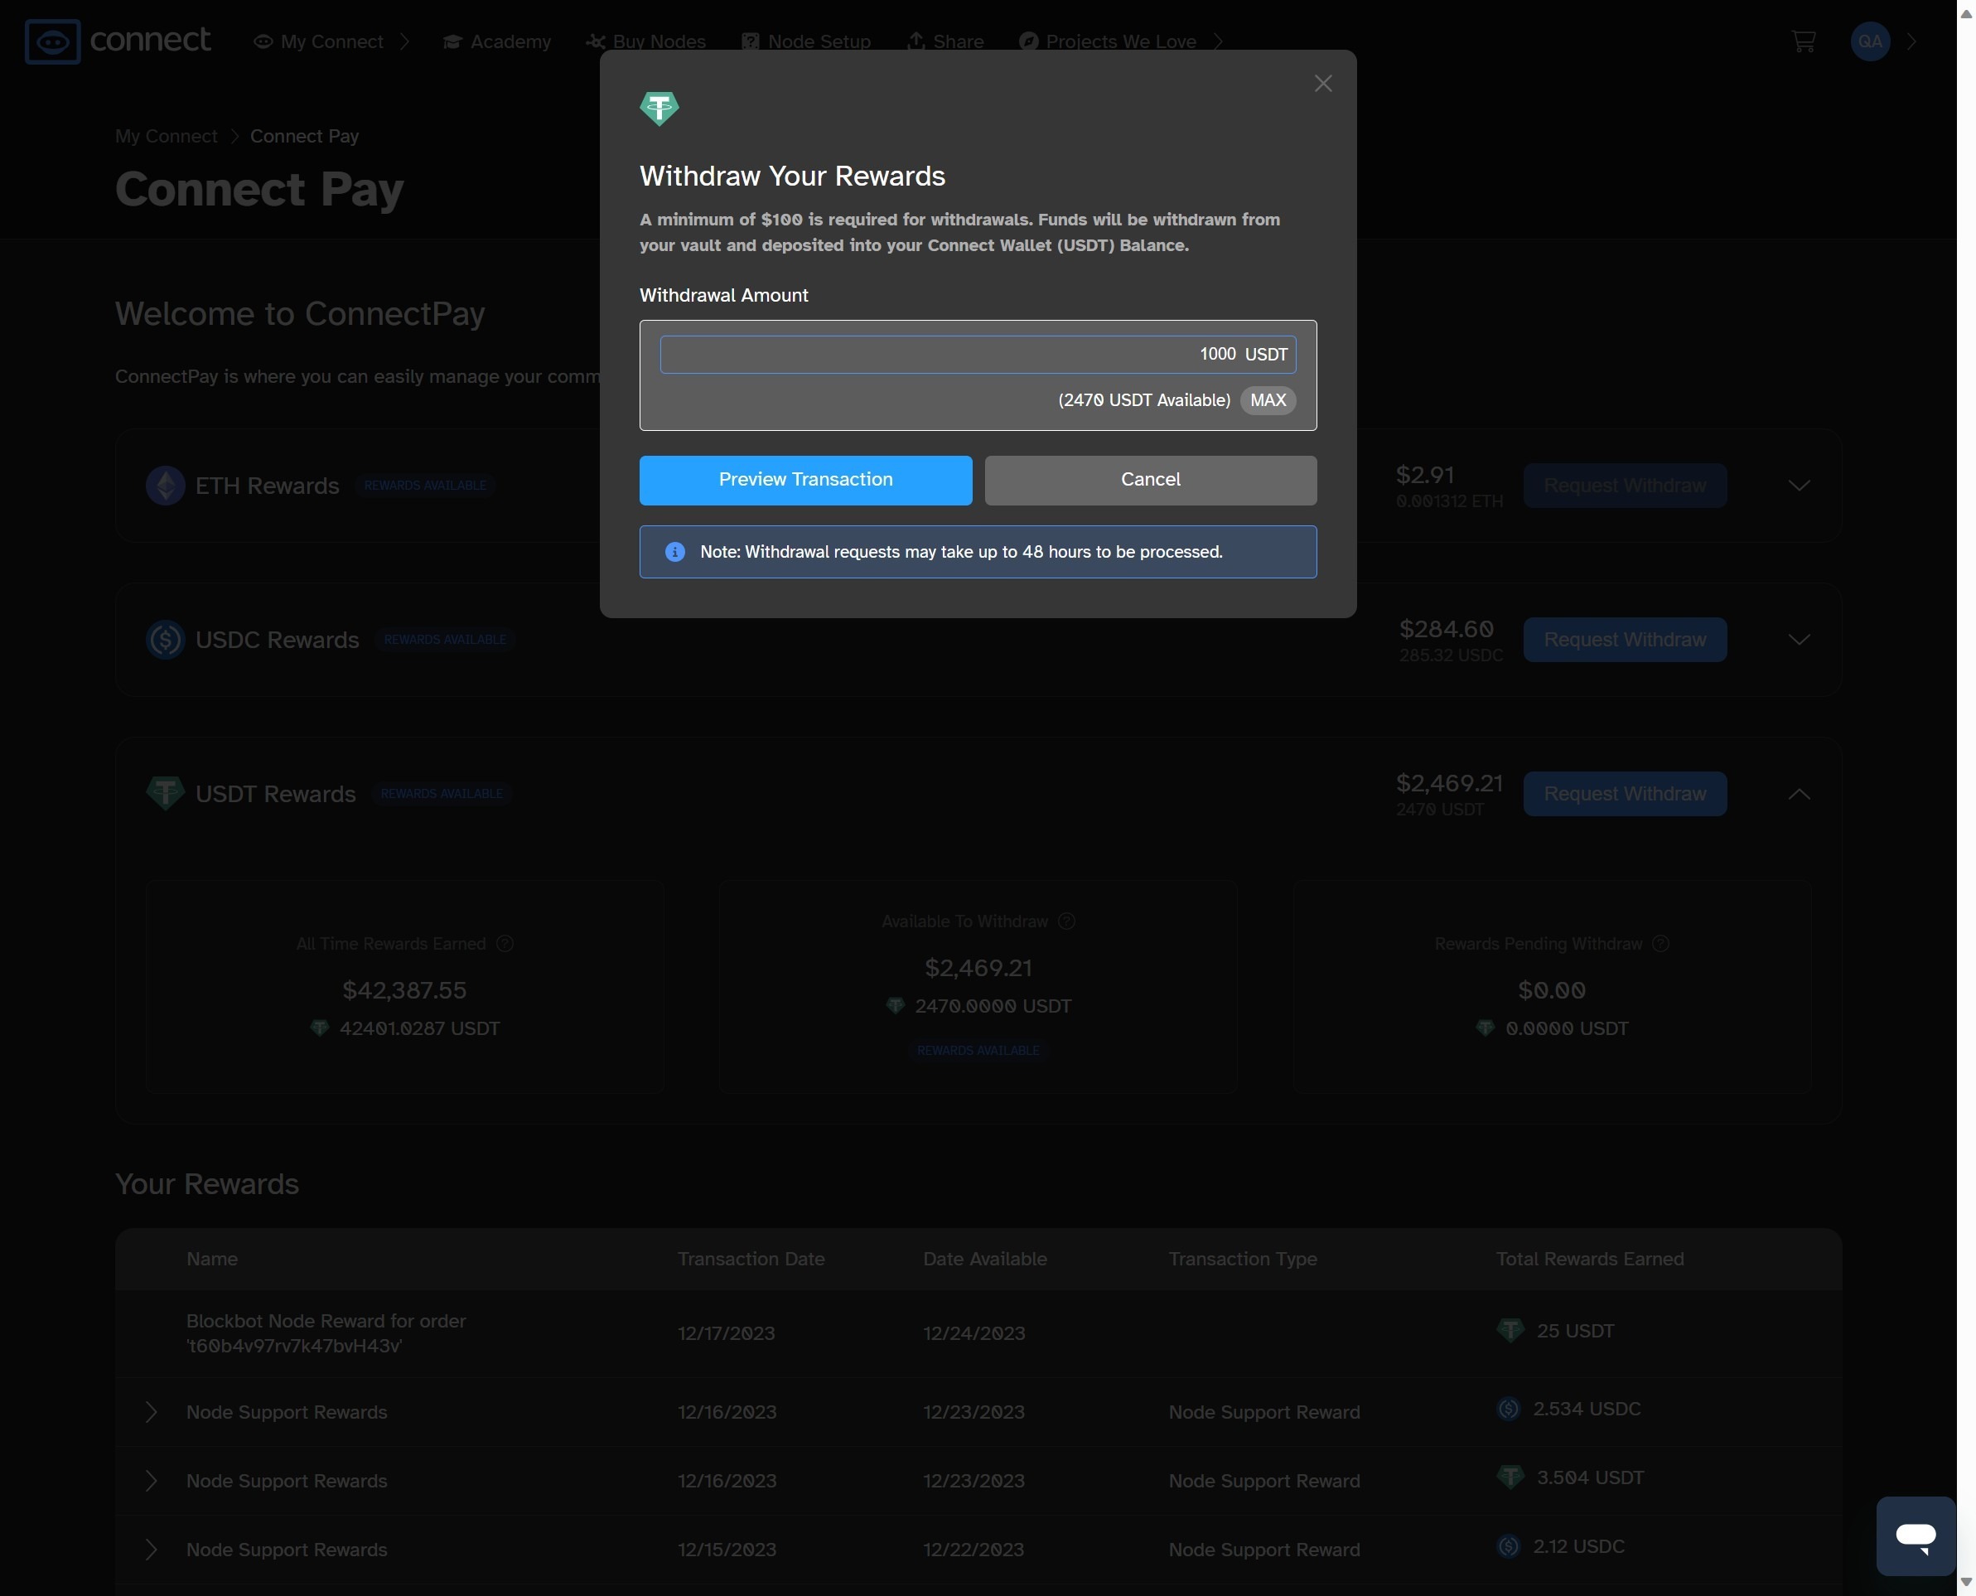The height and width of the screenshot is (1596, 1976).
Task: Open the Buy Nodes menu item
Action: pos(646,41)
